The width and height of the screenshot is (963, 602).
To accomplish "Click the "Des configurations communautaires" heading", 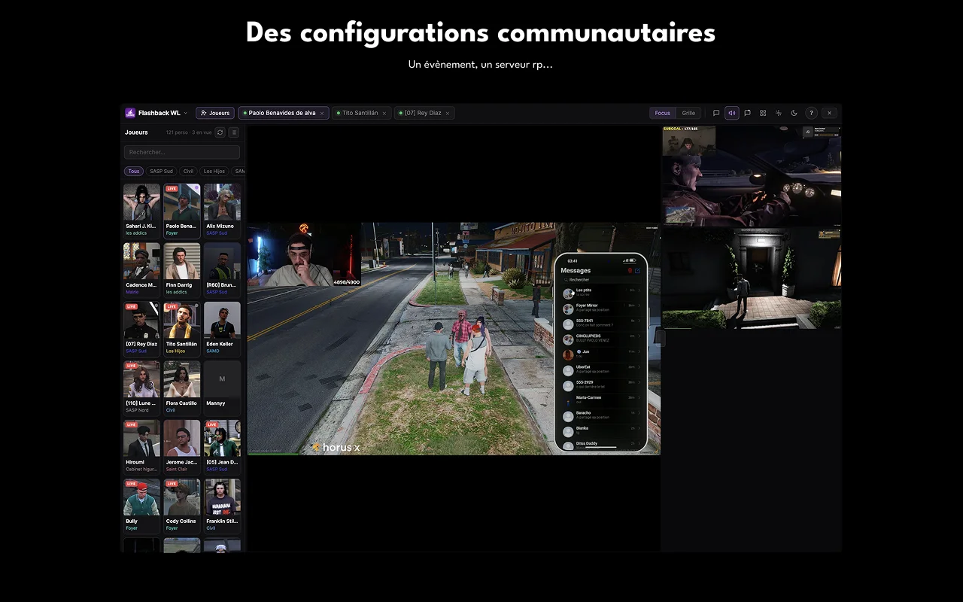I will coord(481,33).
